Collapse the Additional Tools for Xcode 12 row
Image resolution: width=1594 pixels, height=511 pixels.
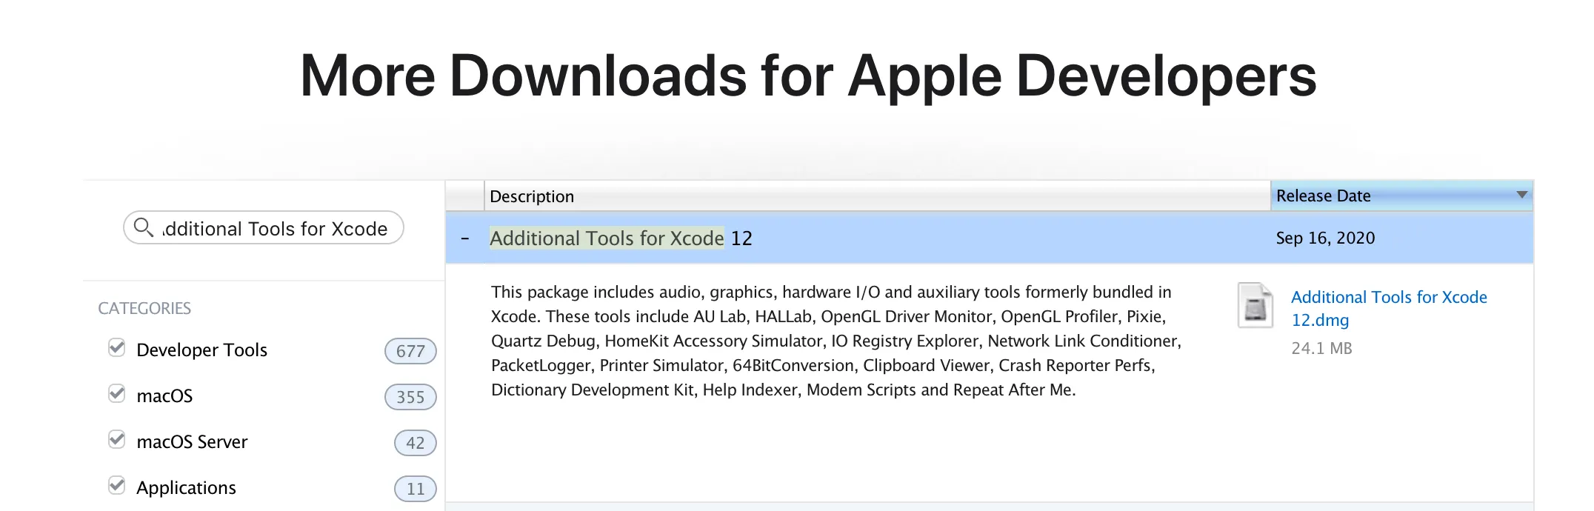(465, 238)
